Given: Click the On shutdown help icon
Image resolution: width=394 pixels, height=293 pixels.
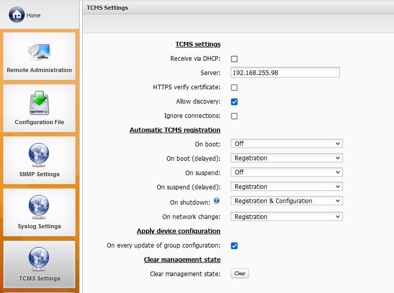Looking at the screenshot, I should [216, 201].
